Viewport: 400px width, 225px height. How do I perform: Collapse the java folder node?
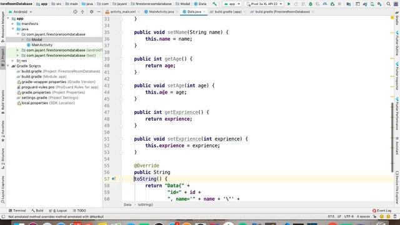(12, 29)
